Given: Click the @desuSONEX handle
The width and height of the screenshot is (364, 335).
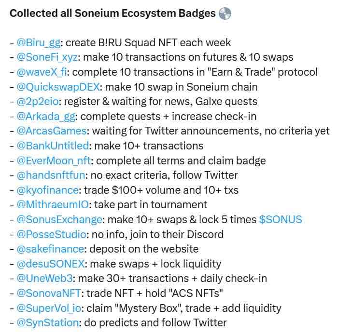Looking at the screenshot, I should 50,264.
